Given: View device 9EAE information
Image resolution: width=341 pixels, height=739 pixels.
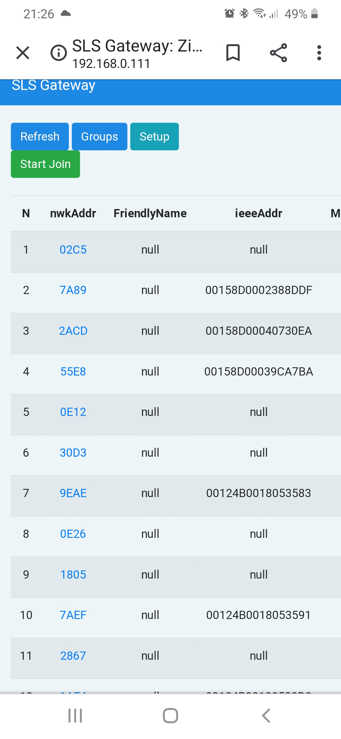Looking at the screenshot, I should 73,493.
